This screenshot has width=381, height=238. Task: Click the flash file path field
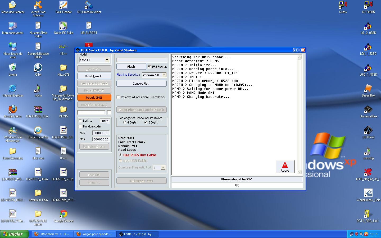click(x=142, y=60)
